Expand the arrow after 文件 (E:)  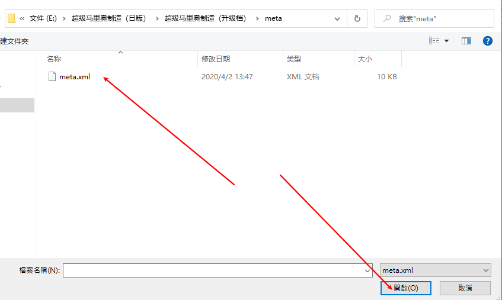click(x=65, y=18)
